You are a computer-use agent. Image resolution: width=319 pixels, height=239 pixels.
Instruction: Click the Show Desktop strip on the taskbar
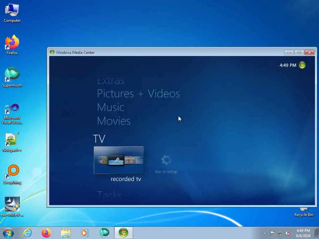point(317,233)
